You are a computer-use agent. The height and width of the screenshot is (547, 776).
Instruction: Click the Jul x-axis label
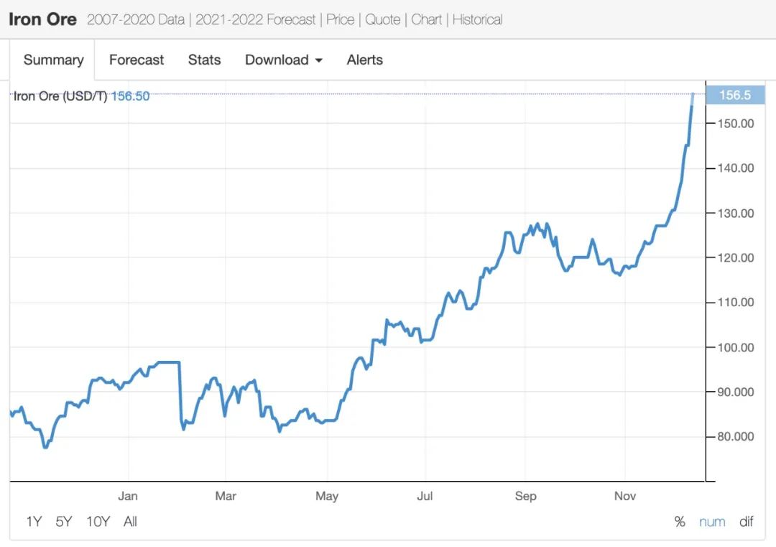pyautogui.click(x=425, y=495)
